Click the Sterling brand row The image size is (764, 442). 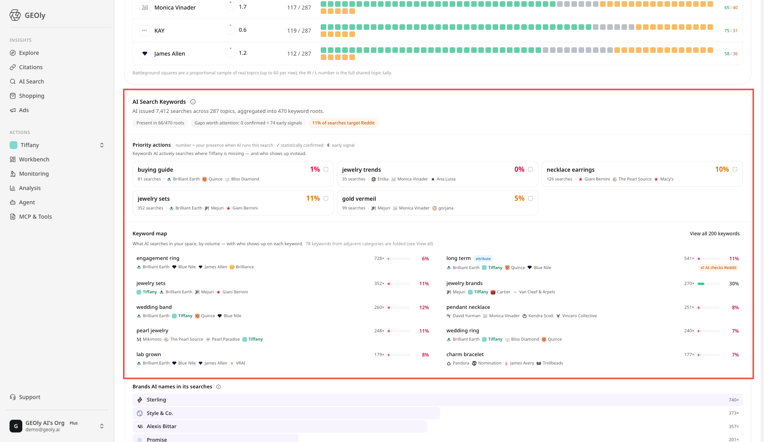pos(437,400)
